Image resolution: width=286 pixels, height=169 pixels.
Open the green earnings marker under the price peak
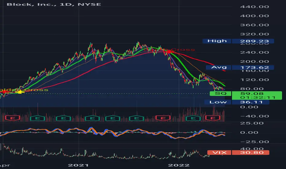(137, 118)
